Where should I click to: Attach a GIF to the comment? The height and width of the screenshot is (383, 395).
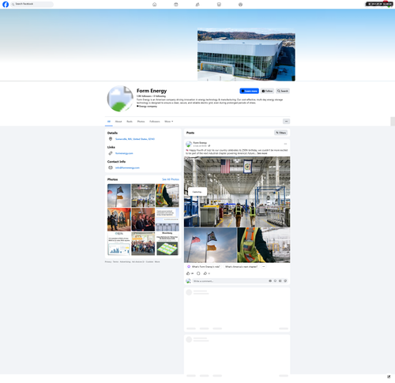tap(280, 281)
